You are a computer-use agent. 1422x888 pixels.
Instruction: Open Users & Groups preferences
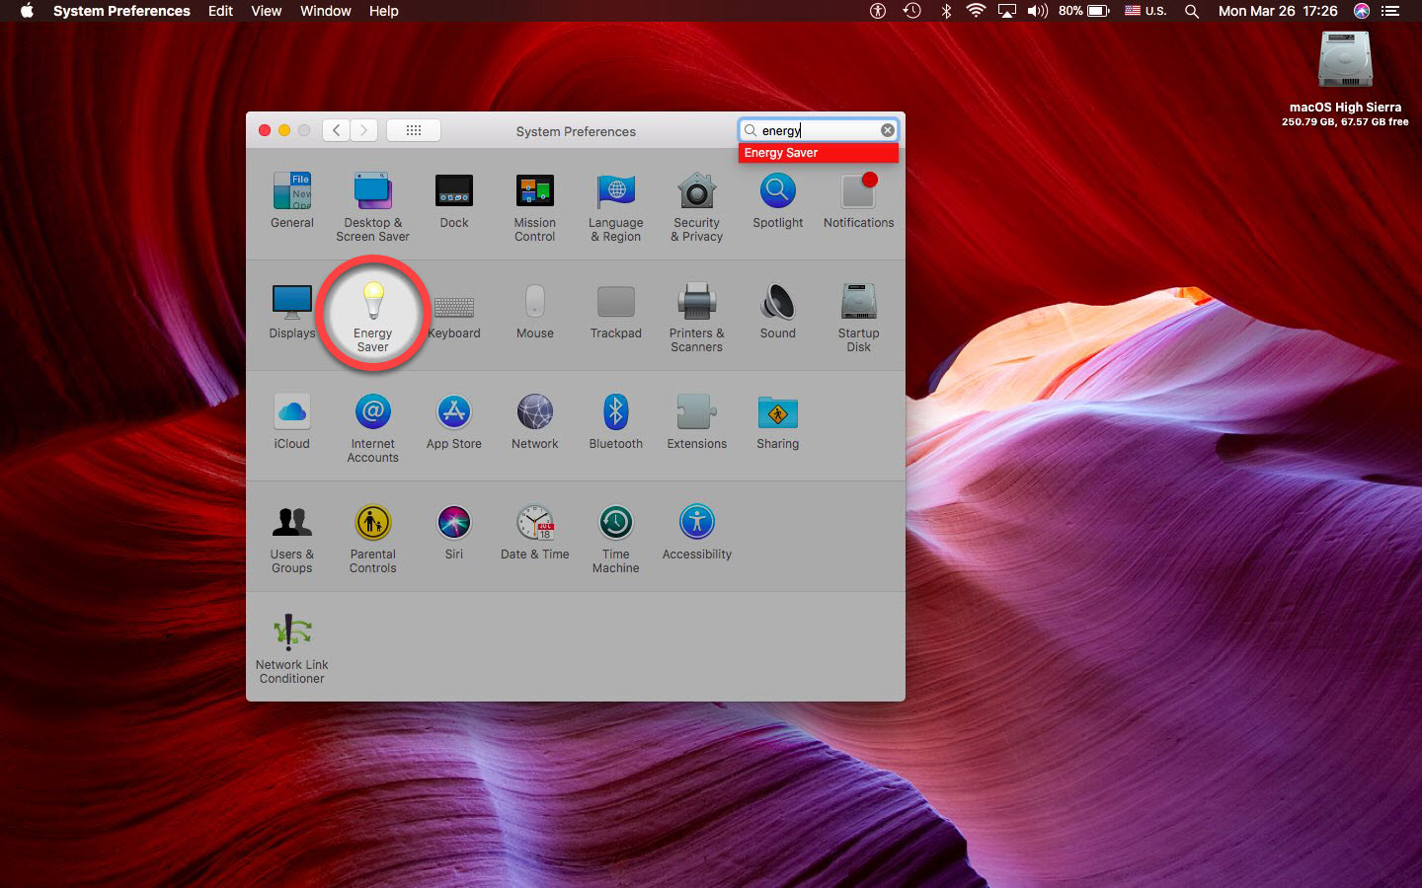click(x=292, y=538)
